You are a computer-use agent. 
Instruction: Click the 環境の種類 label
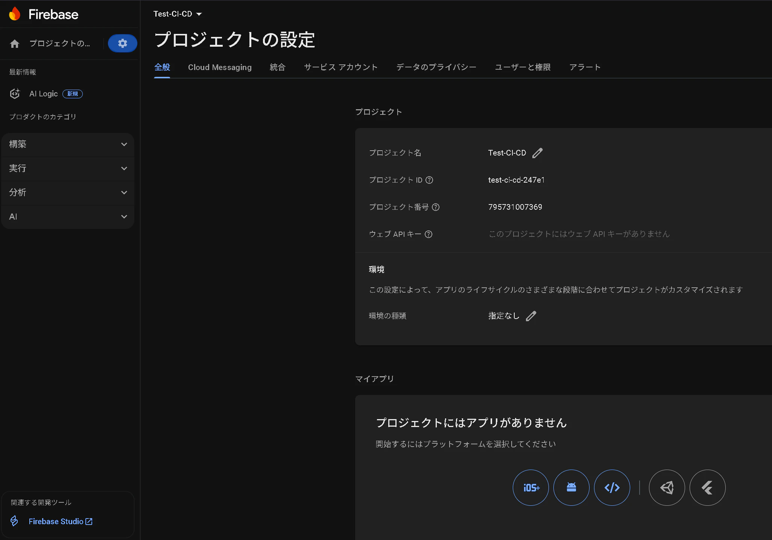388,316
